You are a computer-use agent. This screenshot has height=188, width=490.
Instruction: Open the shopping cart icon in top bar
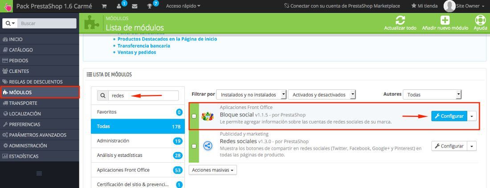click(104, 6)
